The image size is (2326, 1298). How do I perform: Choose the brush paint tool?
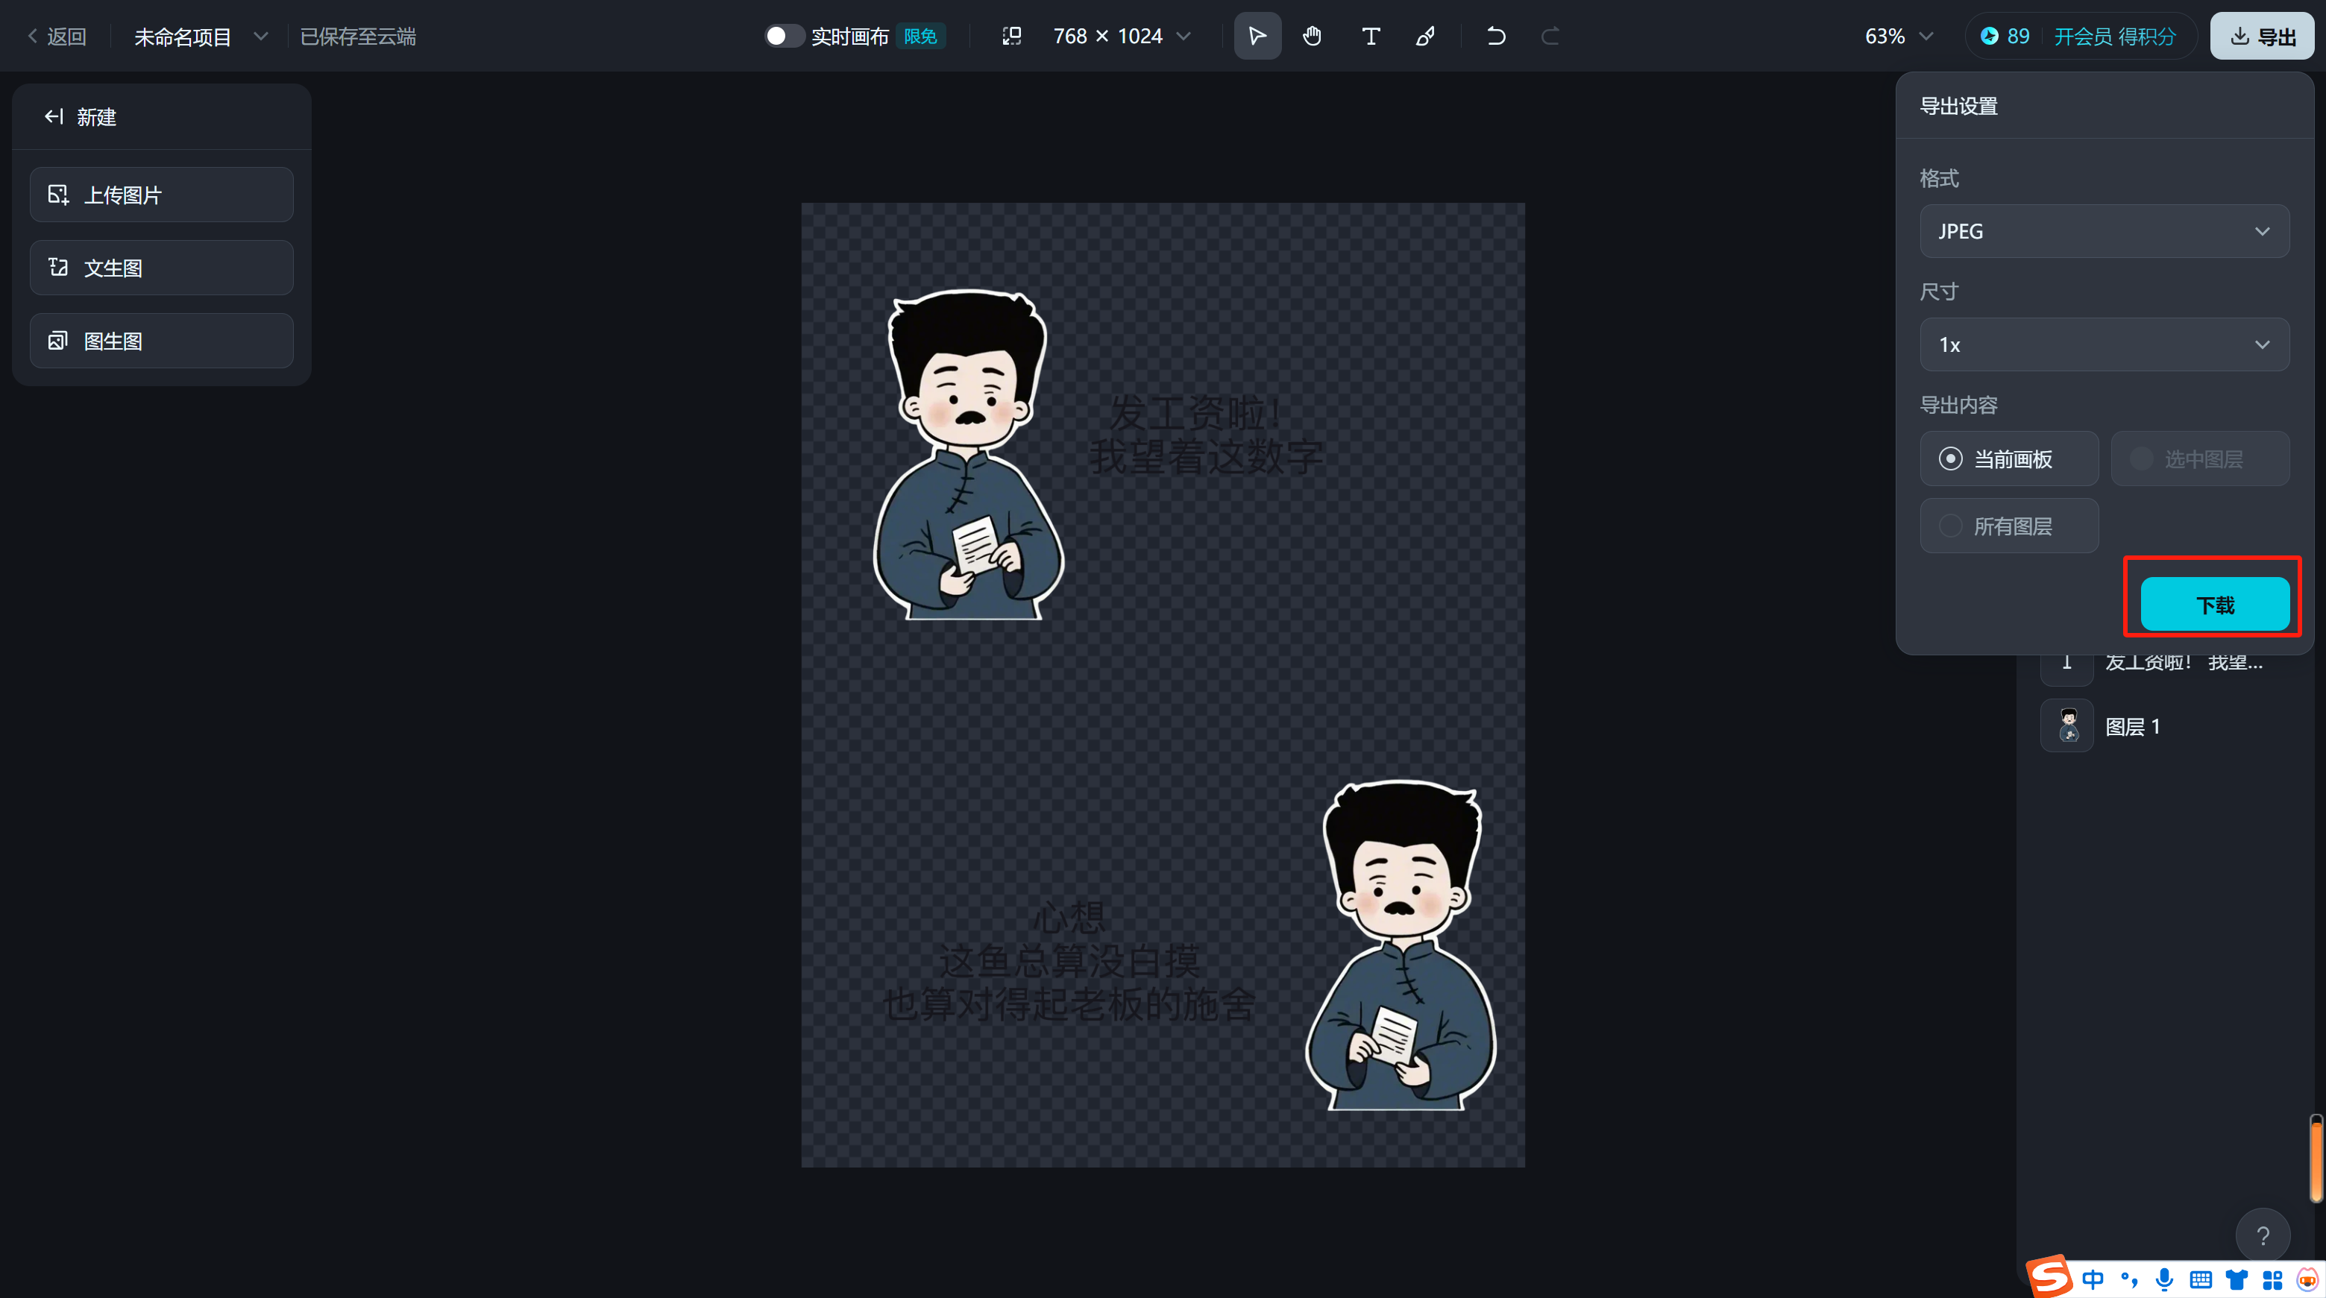(x=1426, y=36)
